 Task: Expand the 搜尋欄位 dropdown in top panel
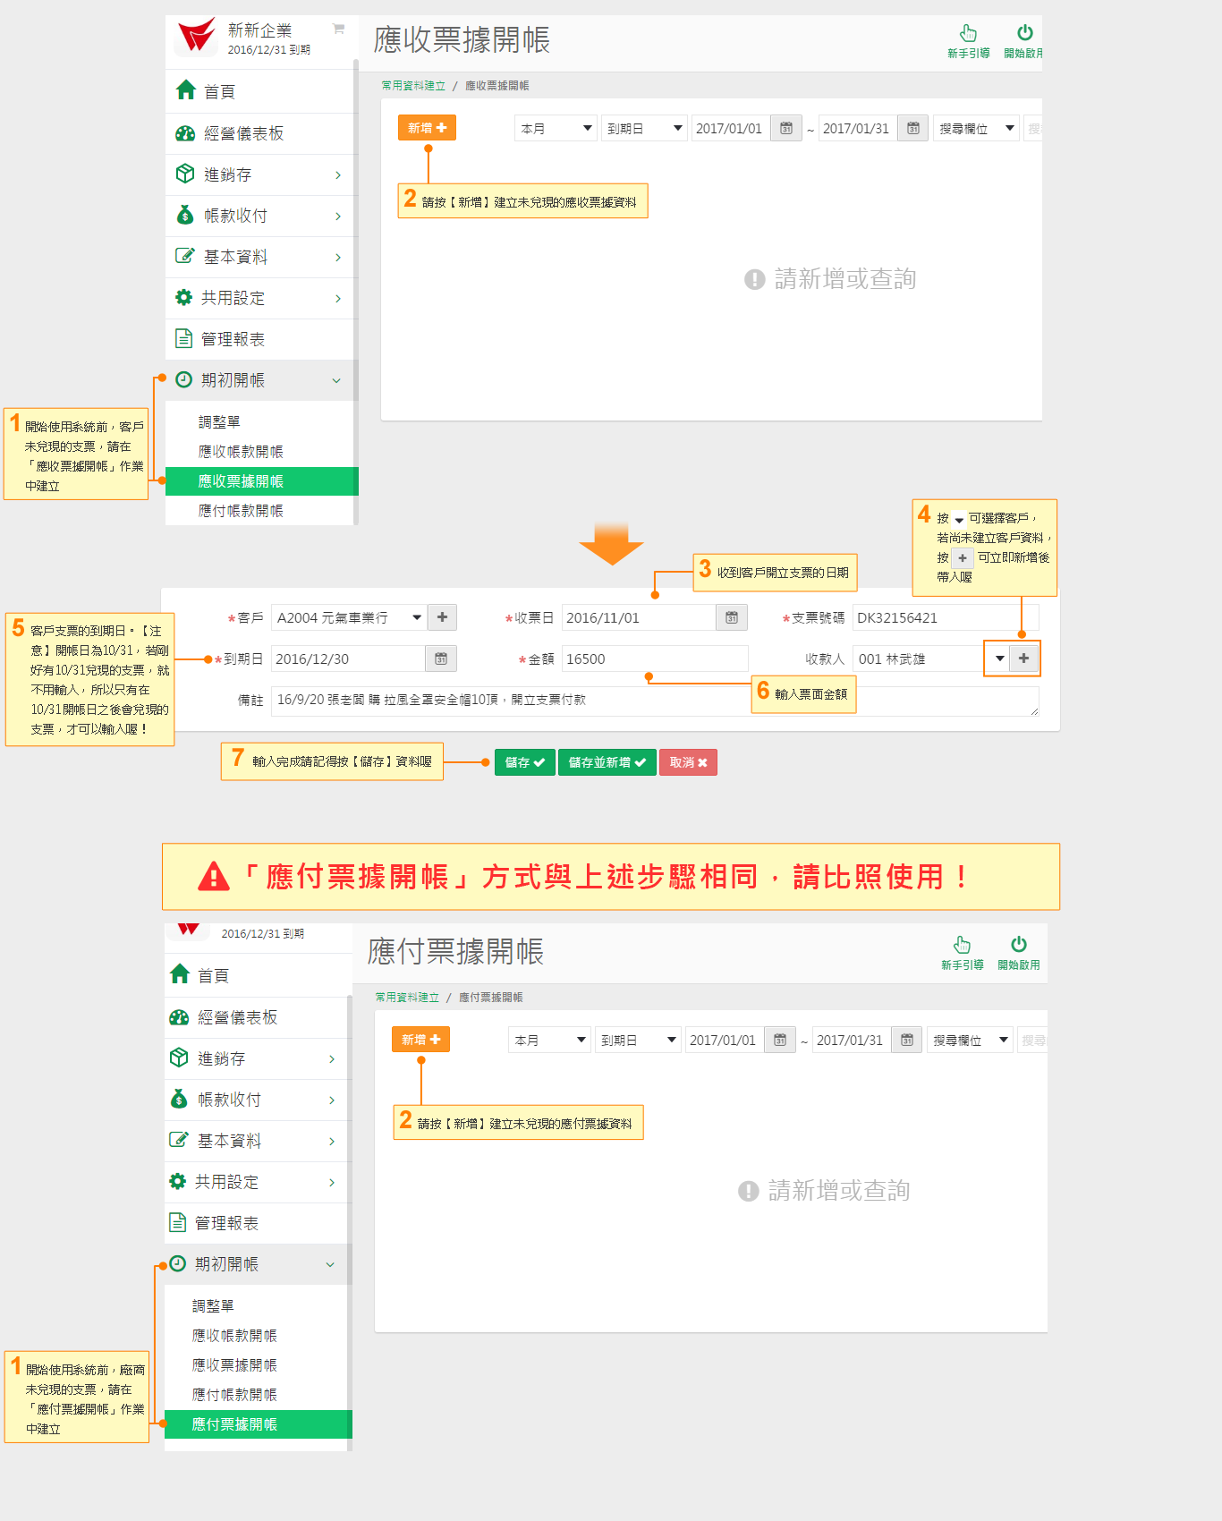[x=976, y=129]
